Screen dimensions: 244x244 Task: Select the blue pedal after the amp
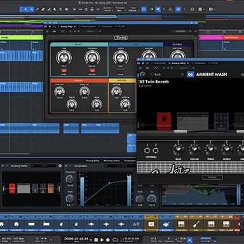click(221, 121)
